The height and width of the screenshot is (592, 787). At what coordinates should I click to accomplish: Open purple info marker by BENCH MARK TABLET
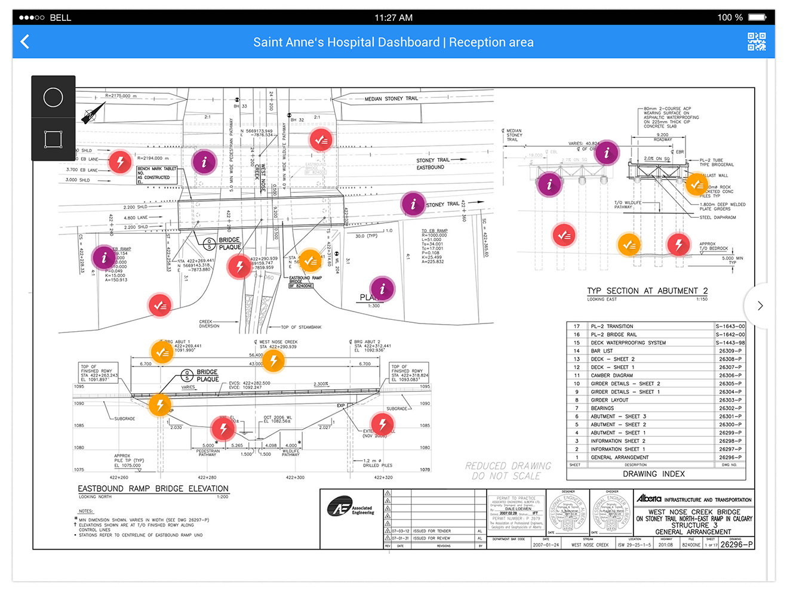(204, 162)
